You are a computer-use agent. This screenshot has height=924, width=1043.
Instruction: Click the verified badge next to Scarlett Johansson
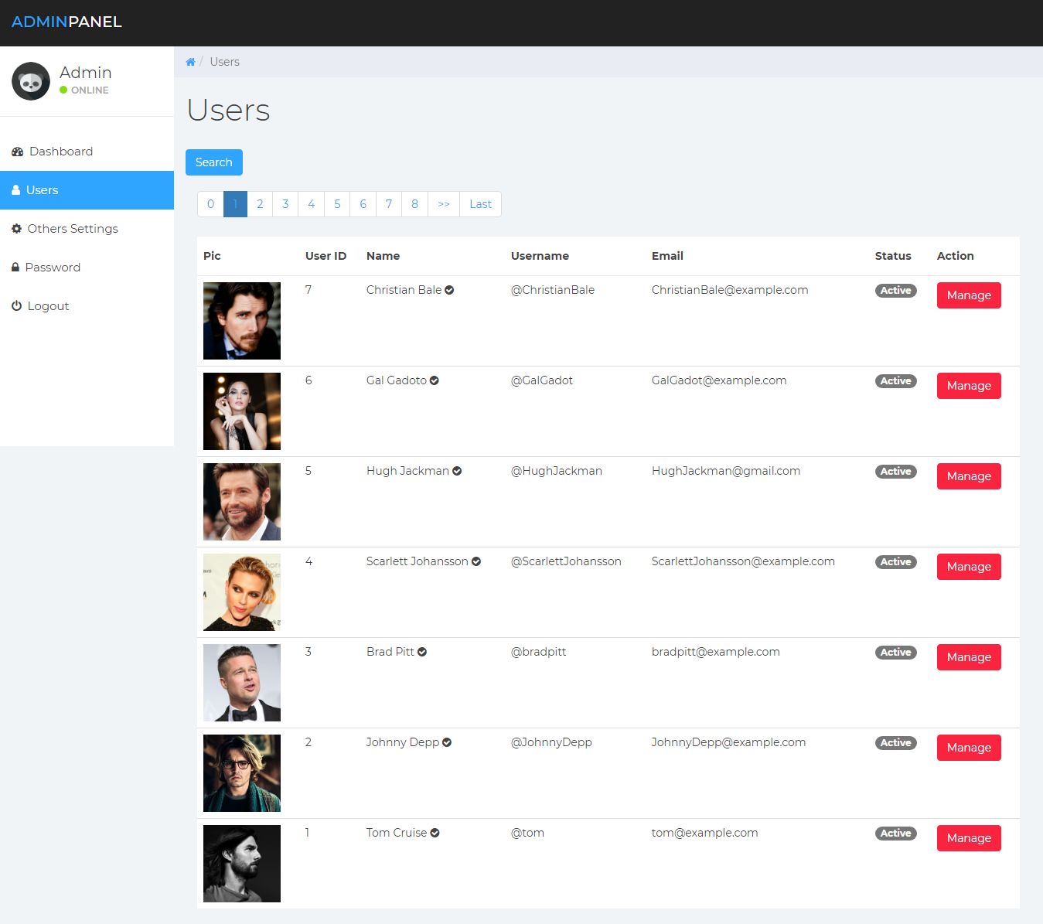[x=476, y=561]
